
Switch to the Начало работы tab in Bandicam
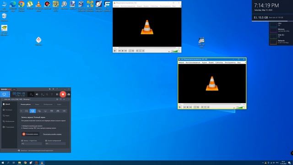coord(26,104)
